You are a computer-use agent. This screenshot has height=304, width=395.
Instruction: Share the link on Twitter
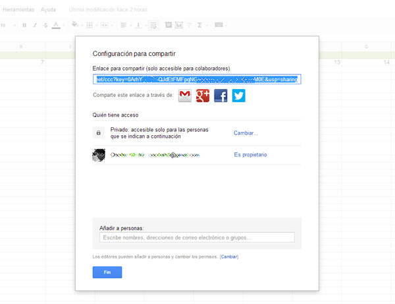click(238, 96)
